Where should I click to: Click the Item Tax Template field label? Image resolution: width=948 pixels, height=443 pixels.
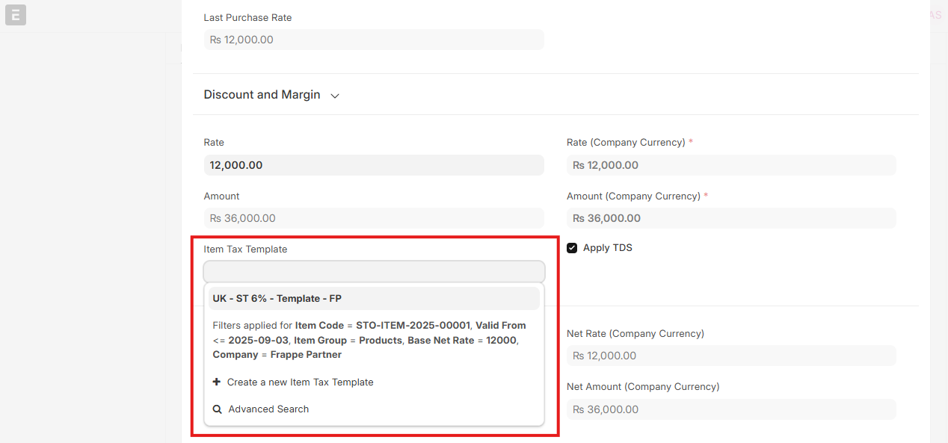point(245,250)
